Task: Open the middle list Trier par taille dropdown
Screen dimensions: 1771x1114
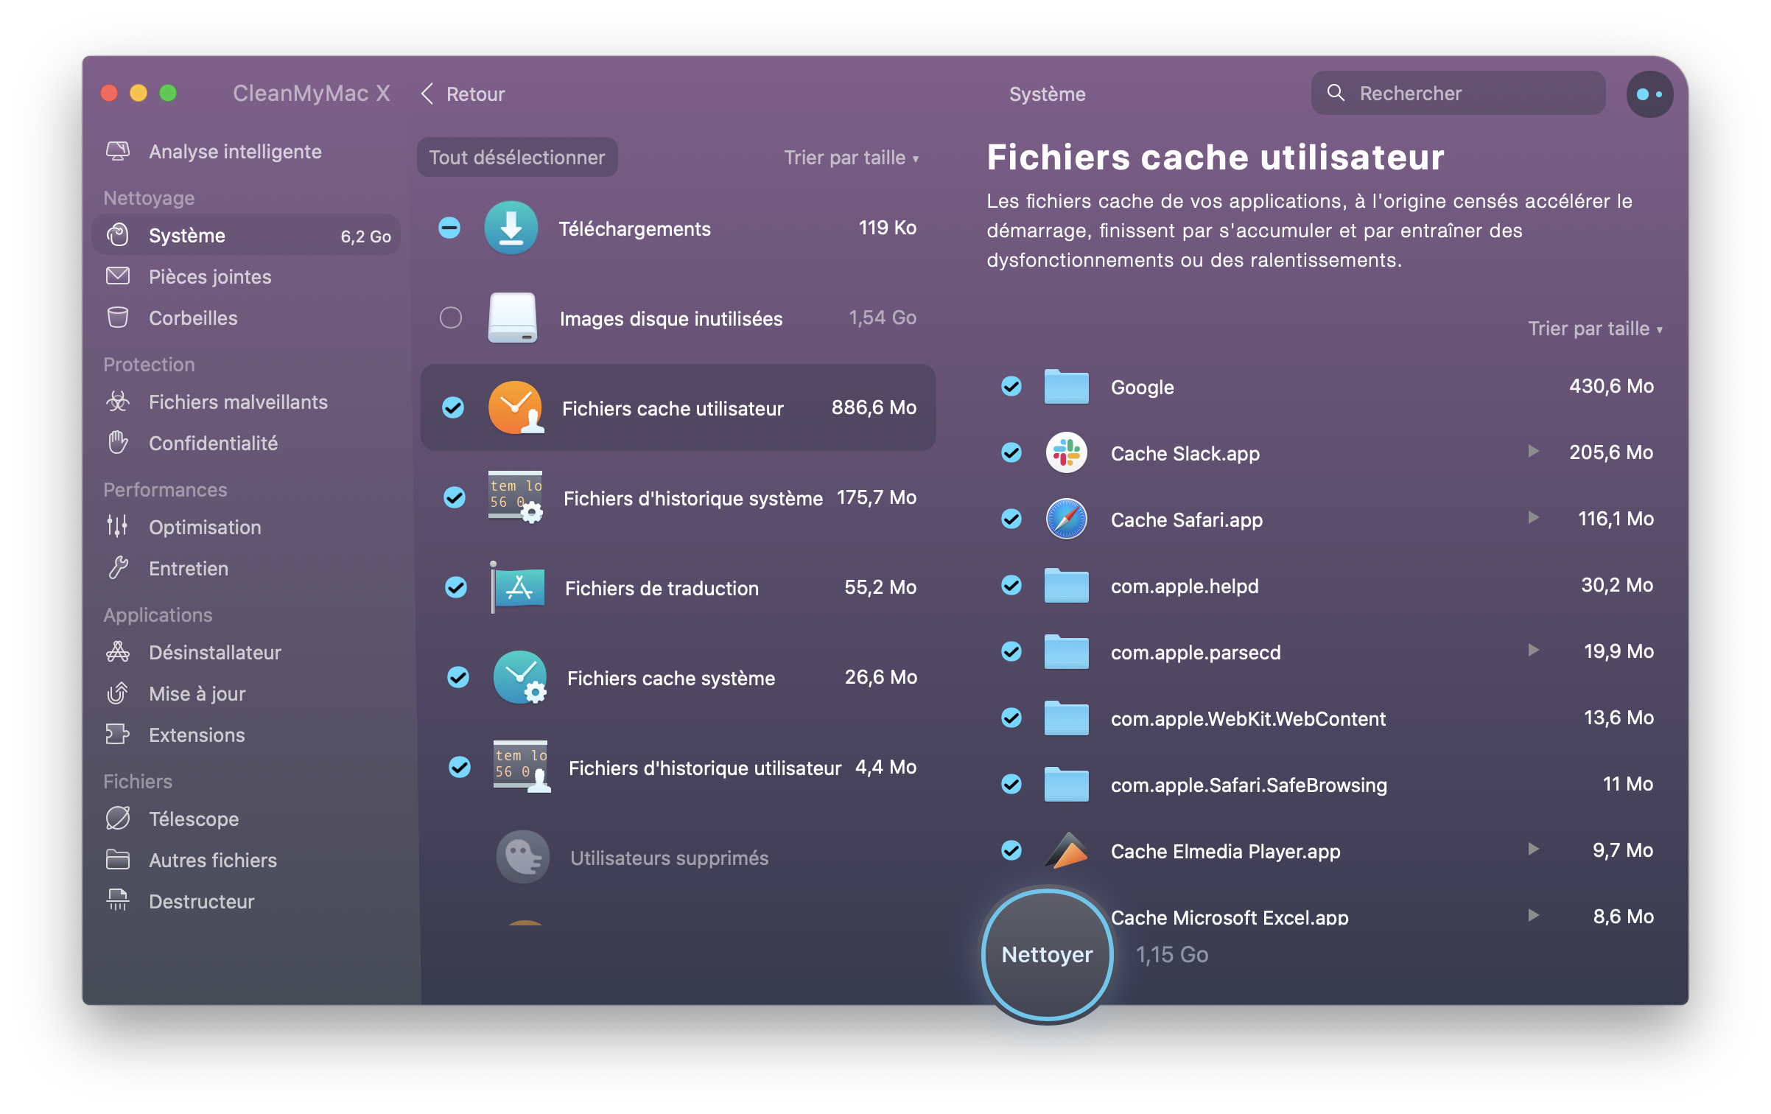Action: pyautogui.click(x=852, y=158)
